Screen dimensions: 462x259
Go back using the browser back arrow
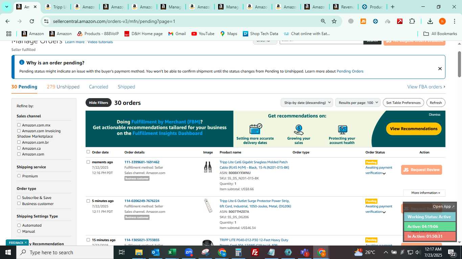tap(7, 21)
